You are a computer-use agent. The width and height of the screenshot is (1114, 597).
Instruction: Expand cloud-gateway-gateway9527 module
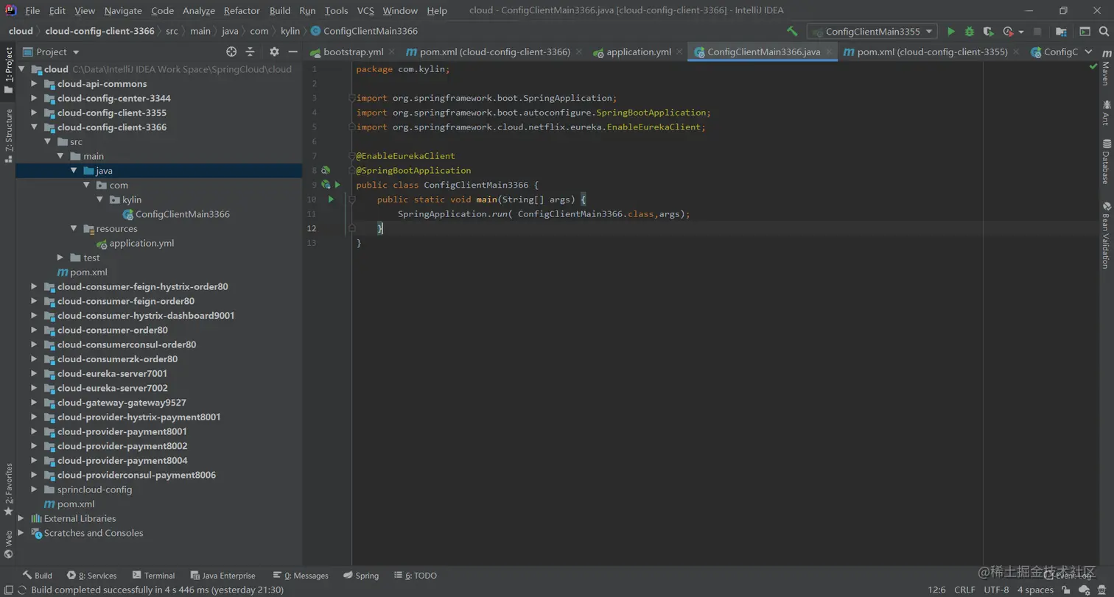pos(34,403)
